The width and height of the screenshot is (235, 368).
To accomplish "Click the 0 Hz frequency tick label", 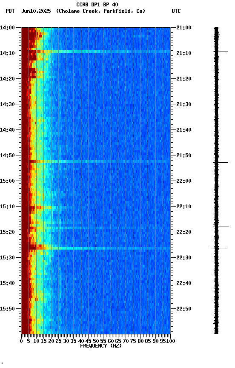I will pos(21,341).
